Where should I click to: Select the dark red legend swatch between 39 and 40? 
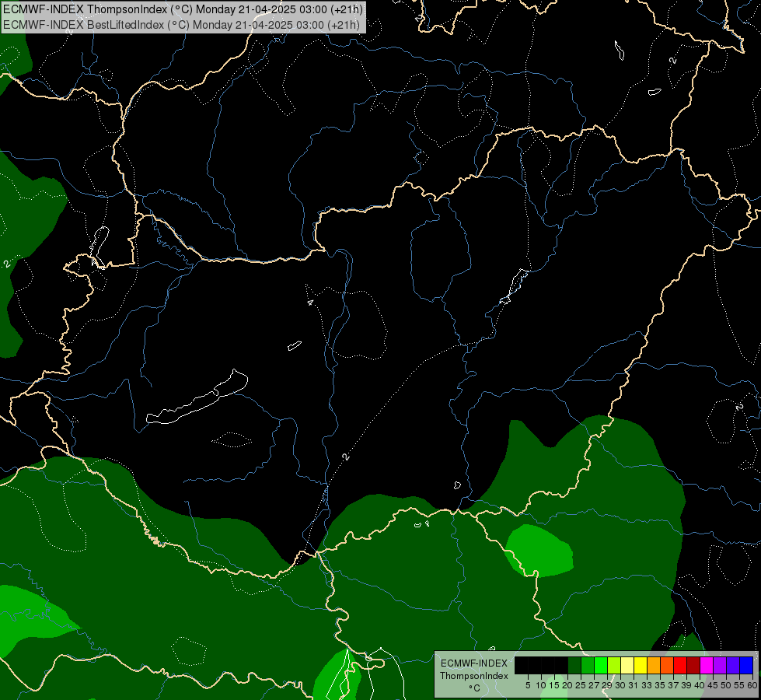click(x=693, y=665)
